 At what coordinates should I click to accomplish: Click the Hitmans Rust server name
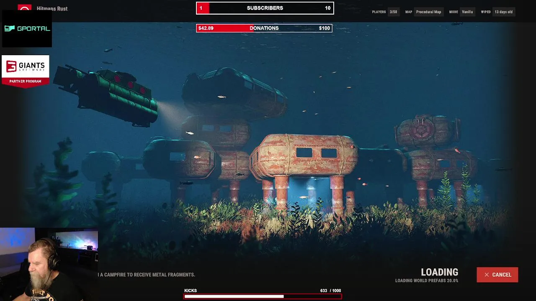coord(52,8)
